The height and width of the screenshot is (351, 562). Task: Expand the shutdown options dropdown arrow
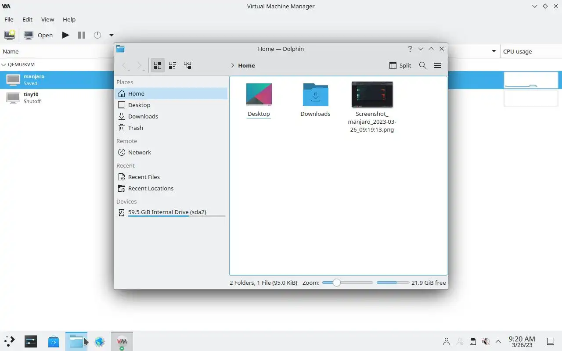[x=111, y=35]
